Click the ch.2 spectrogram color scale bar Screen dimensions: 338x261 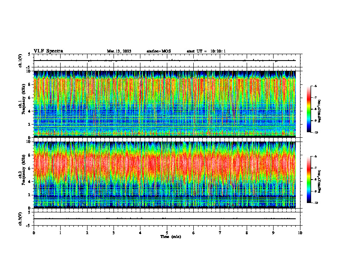tap(309, 180)
